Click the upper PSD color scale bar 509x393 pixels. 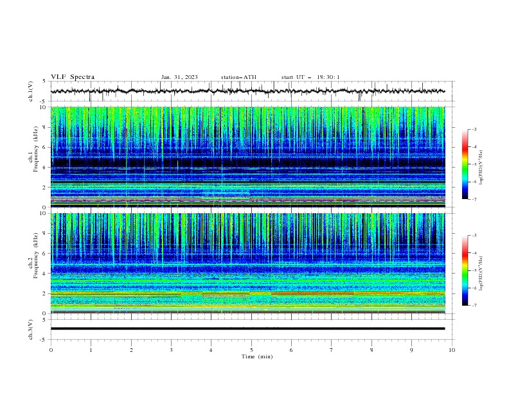pos(465,164)
